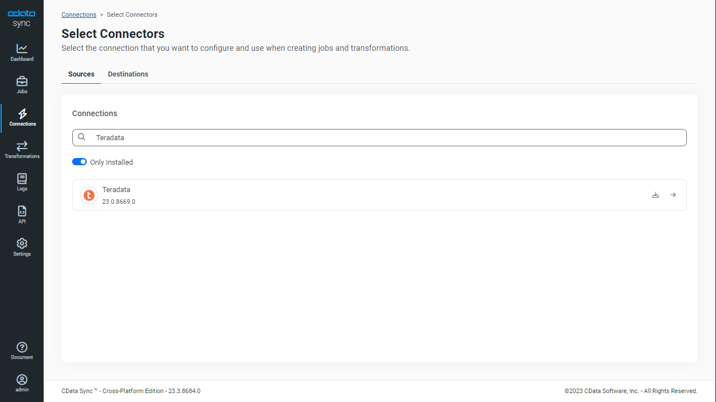Click the version 23.0.8669.0 text
Image resolution: width=716 pixels, height=402 pixels.
(119, 202)
